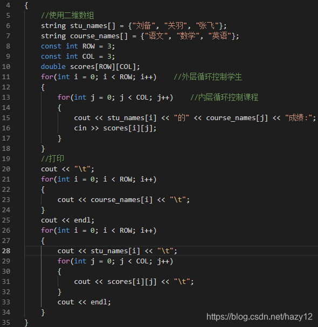
Task: Click line number 11 in gutter
Action: (6, 77)
